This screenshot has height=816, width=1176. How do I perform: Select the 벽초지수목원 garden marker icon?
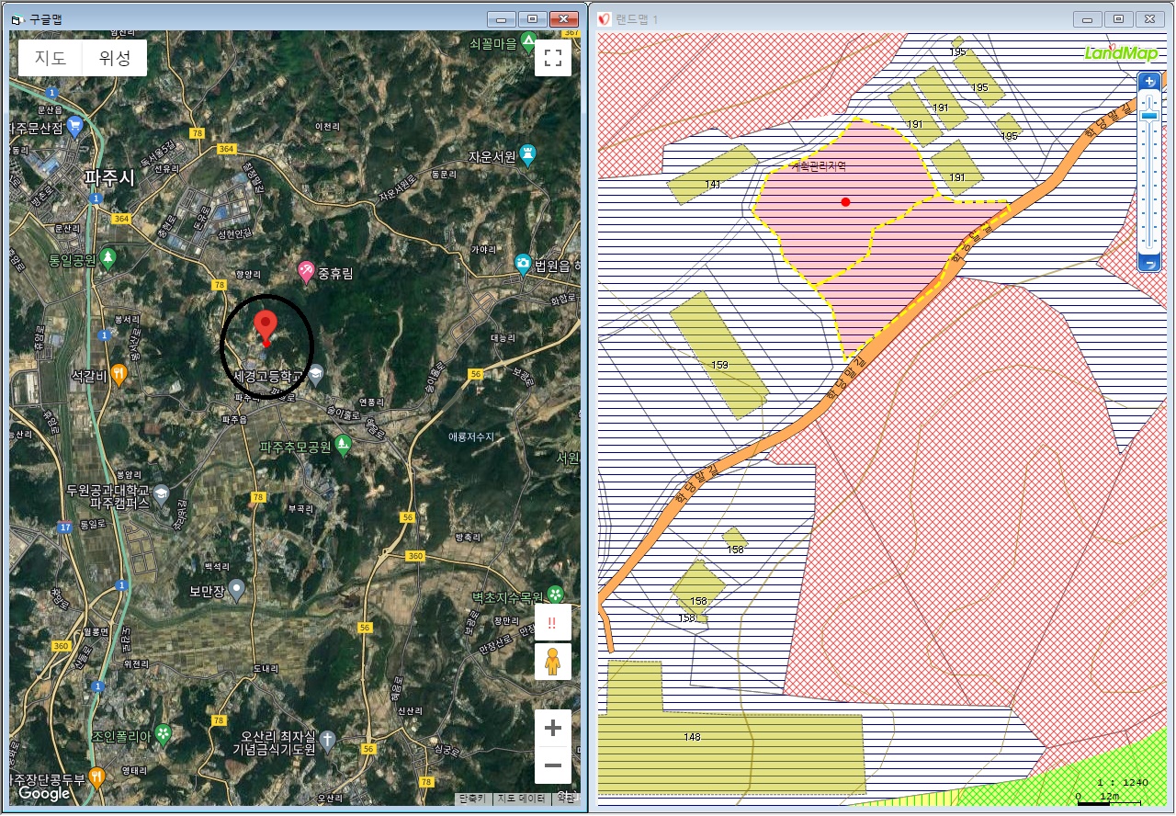(x=555, y=595)
